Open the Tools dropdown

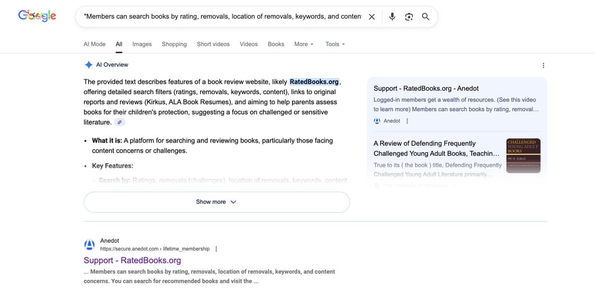click(335, 44)
